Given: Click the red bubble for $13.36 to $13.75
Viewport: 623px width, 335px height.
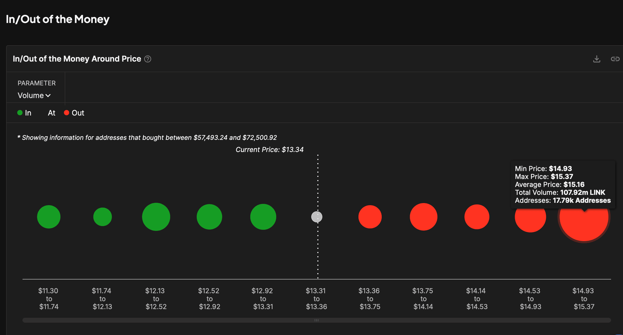Looking at the screenshot, I should point(370,217).
